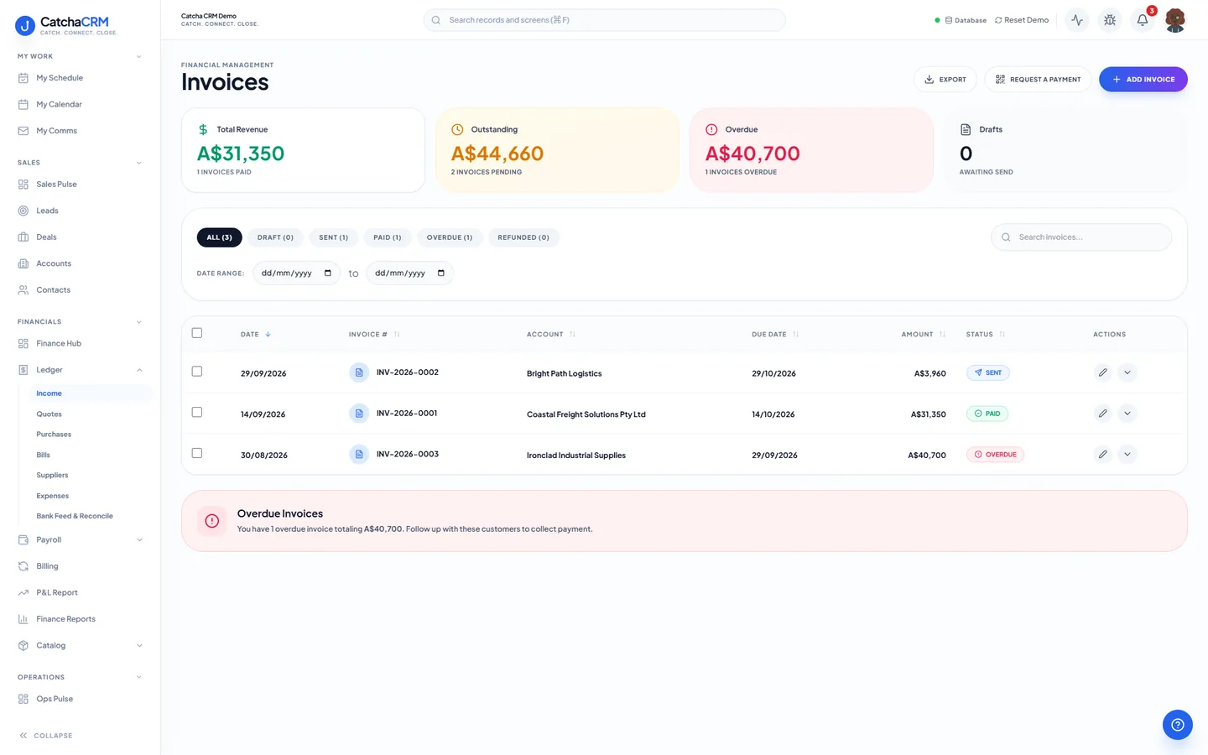
Task: Open notifications bell
Action: 1143,20
